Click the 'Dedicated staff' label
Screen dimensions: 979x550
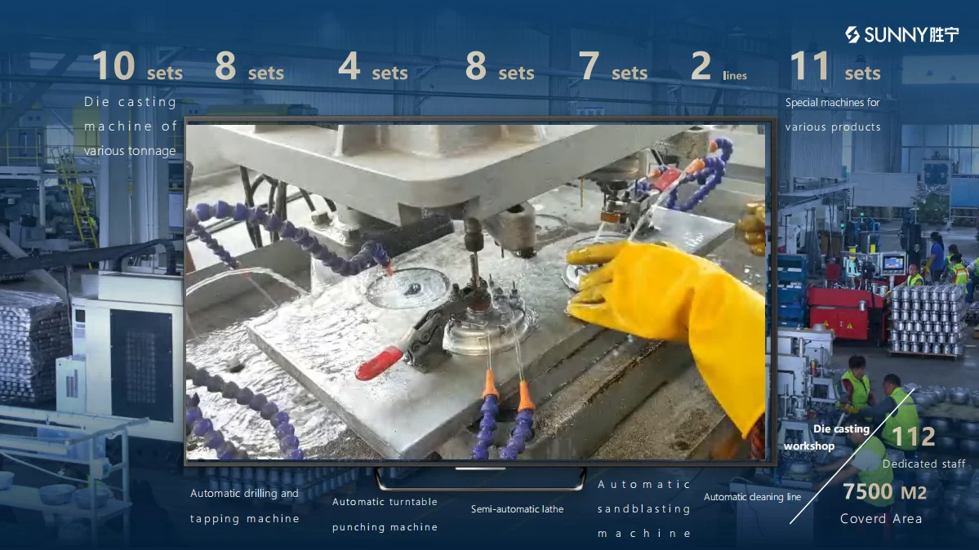[923, 464]
